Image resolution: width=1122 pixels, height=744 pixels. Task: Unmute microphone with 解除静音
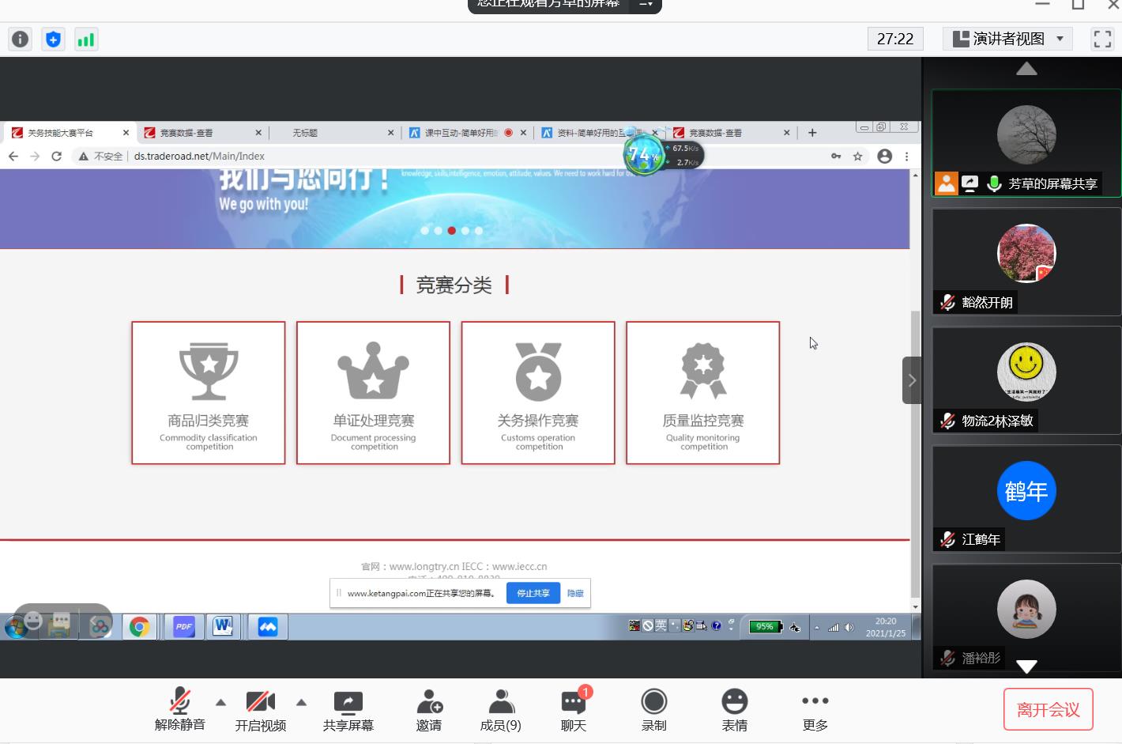(x=180, y=709)
